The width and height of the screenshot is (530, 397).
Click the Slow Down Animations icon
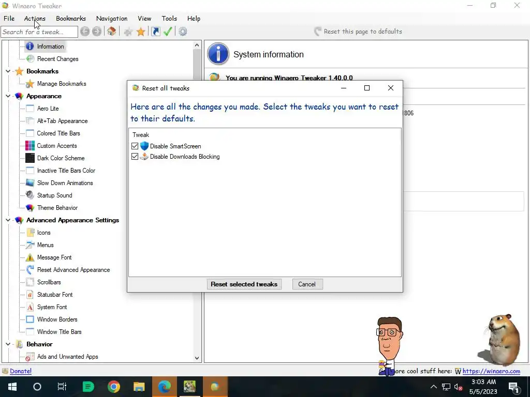click(30, 183)
